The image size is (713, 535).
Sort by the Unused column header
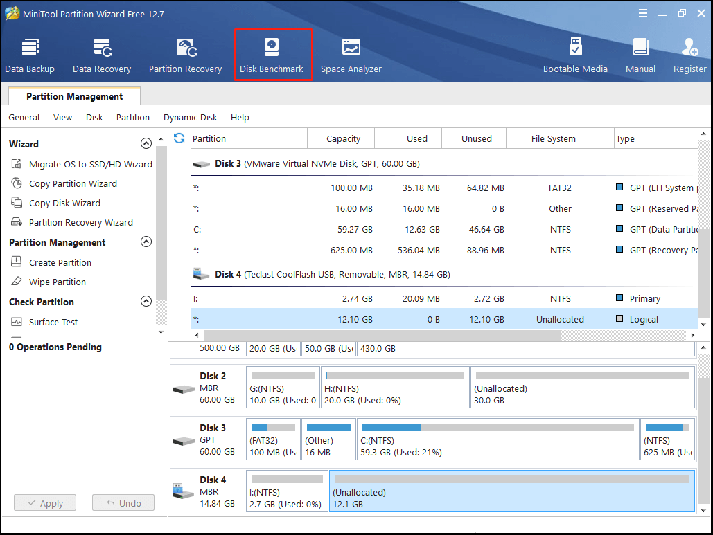click(x=474, y=138)
